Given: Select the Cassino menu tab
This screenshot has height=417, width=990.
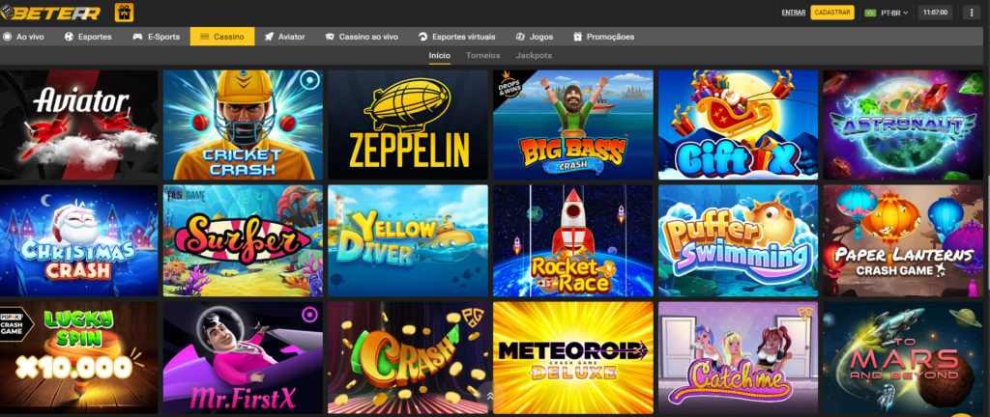Looking at the screenshot, I should [x=222, y=37].
